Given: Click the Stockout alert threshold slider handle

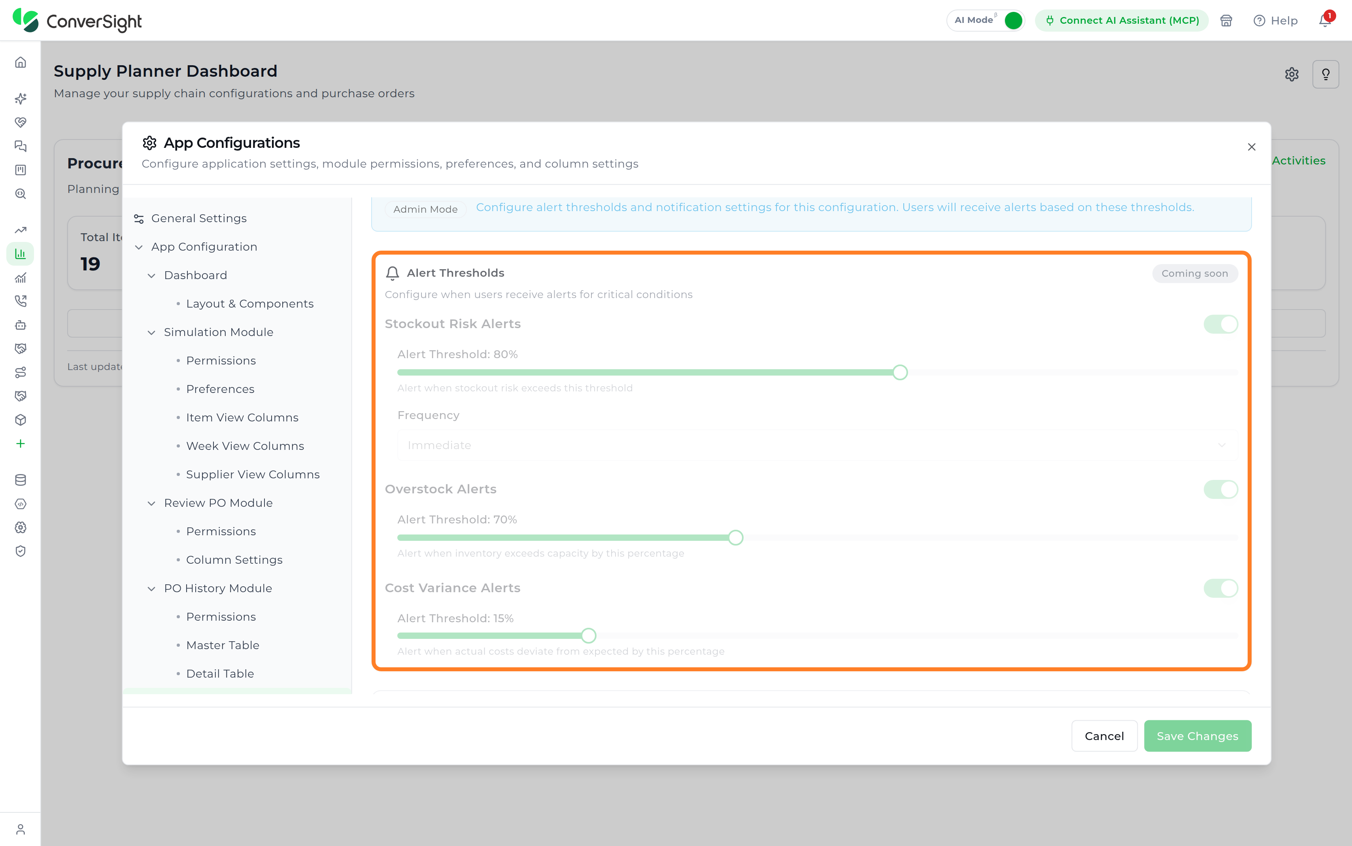Looking at the screenshot, I should [x=899, y=372].
